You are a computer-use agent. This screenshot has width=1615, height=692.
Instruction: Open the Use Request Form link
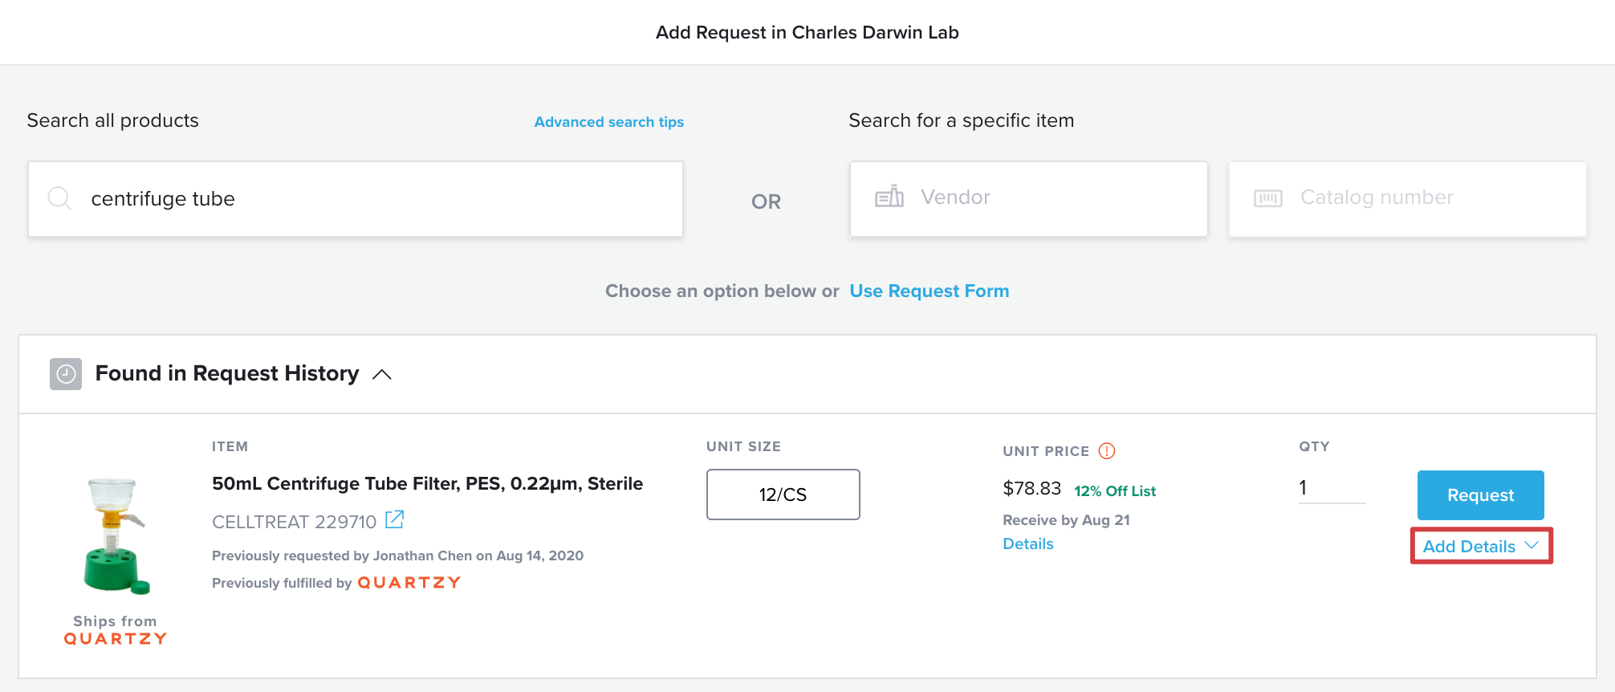pyautogui.click(x=929, y=291)
